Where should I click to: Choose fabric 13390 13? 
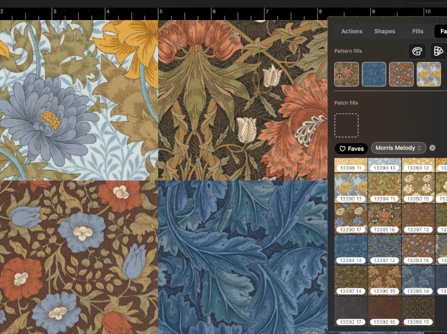coord(351,188)
